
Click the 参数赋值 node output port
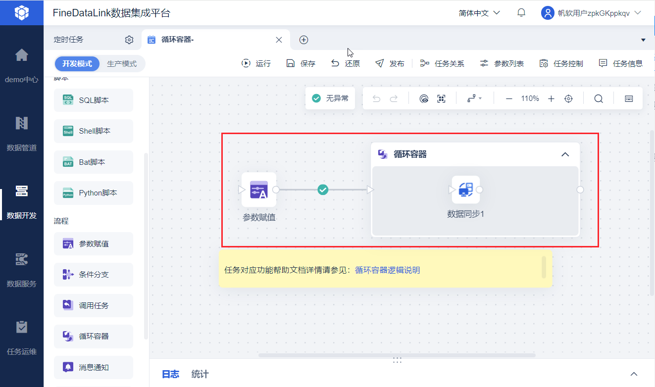(276, 190)
